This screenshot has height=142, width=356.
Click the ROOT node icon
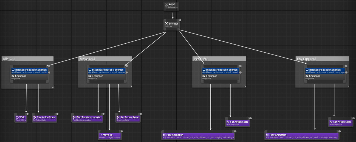coord(166,5)
